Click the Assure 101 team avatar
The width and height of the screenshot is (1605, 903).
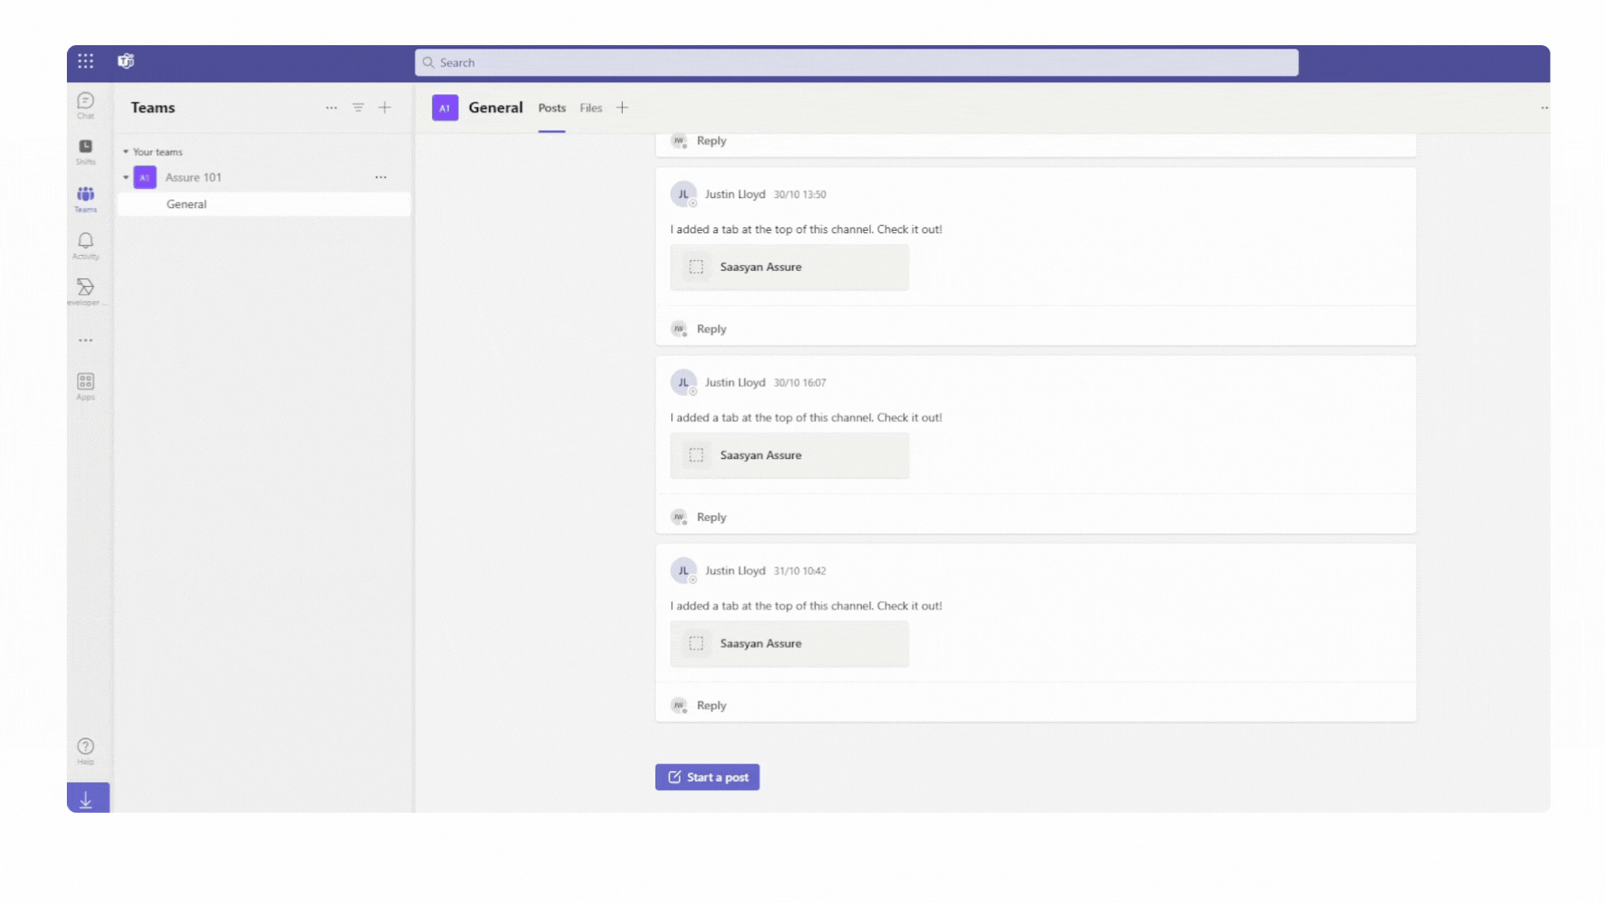(145, 177)
